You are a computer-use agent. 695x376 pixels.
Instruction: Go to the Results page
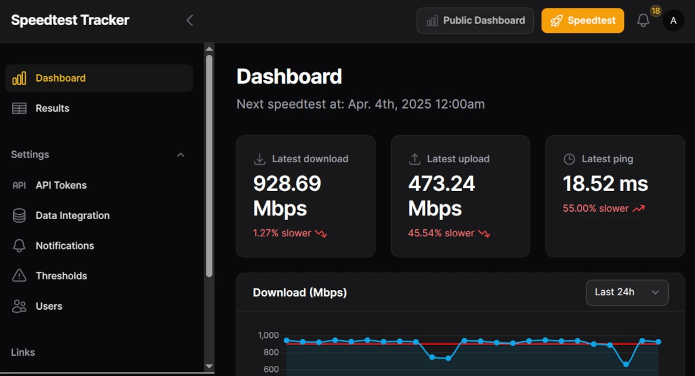(x=53, y=109)
